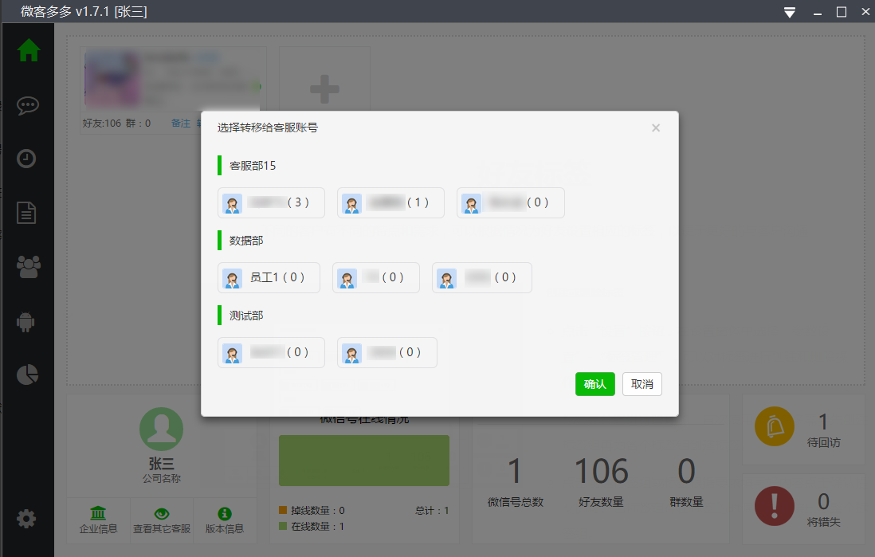875x557 pixels.
Task: Open the document sidebar icon
Action: pyautogui.click(x=26, y=213)
